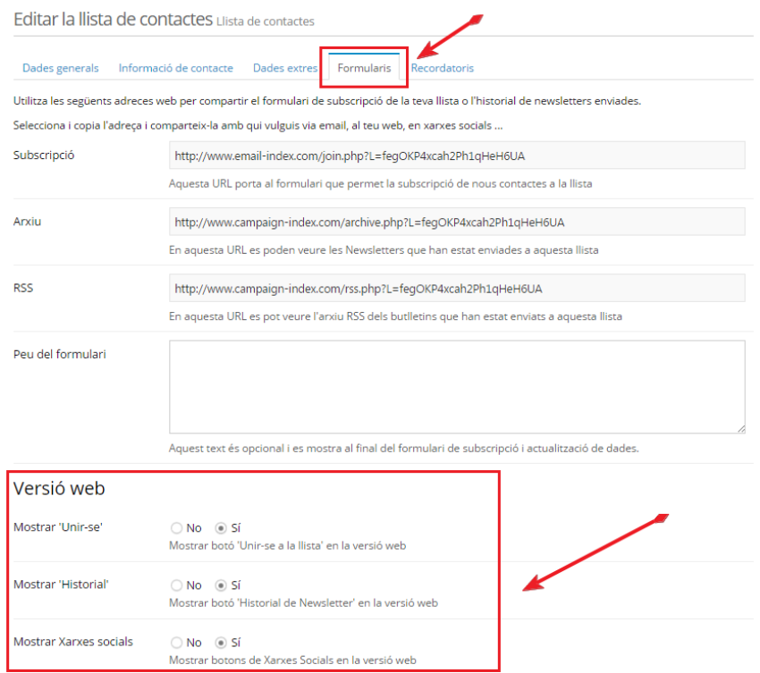The height and width of the screenshot is (673, 760).
Task: Select No for Mostrar 'Historial'
Action: [176, 585]
